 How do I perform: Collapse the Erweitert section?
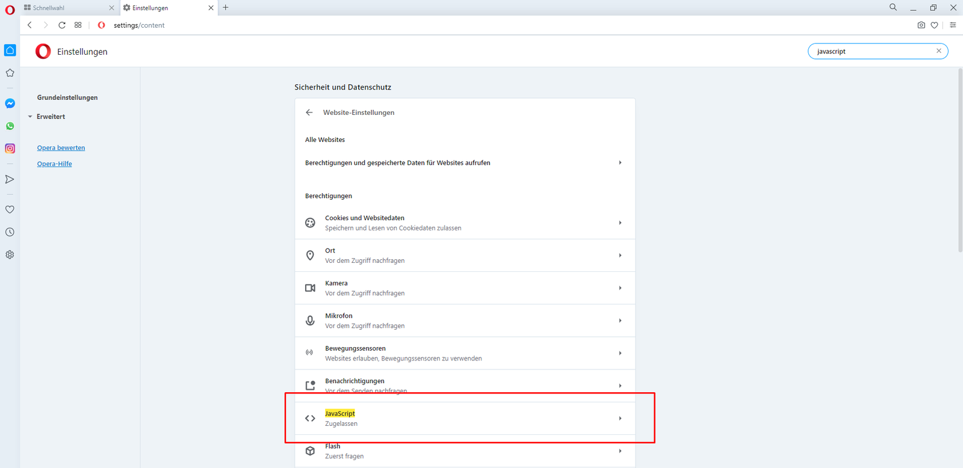(51, 117)
